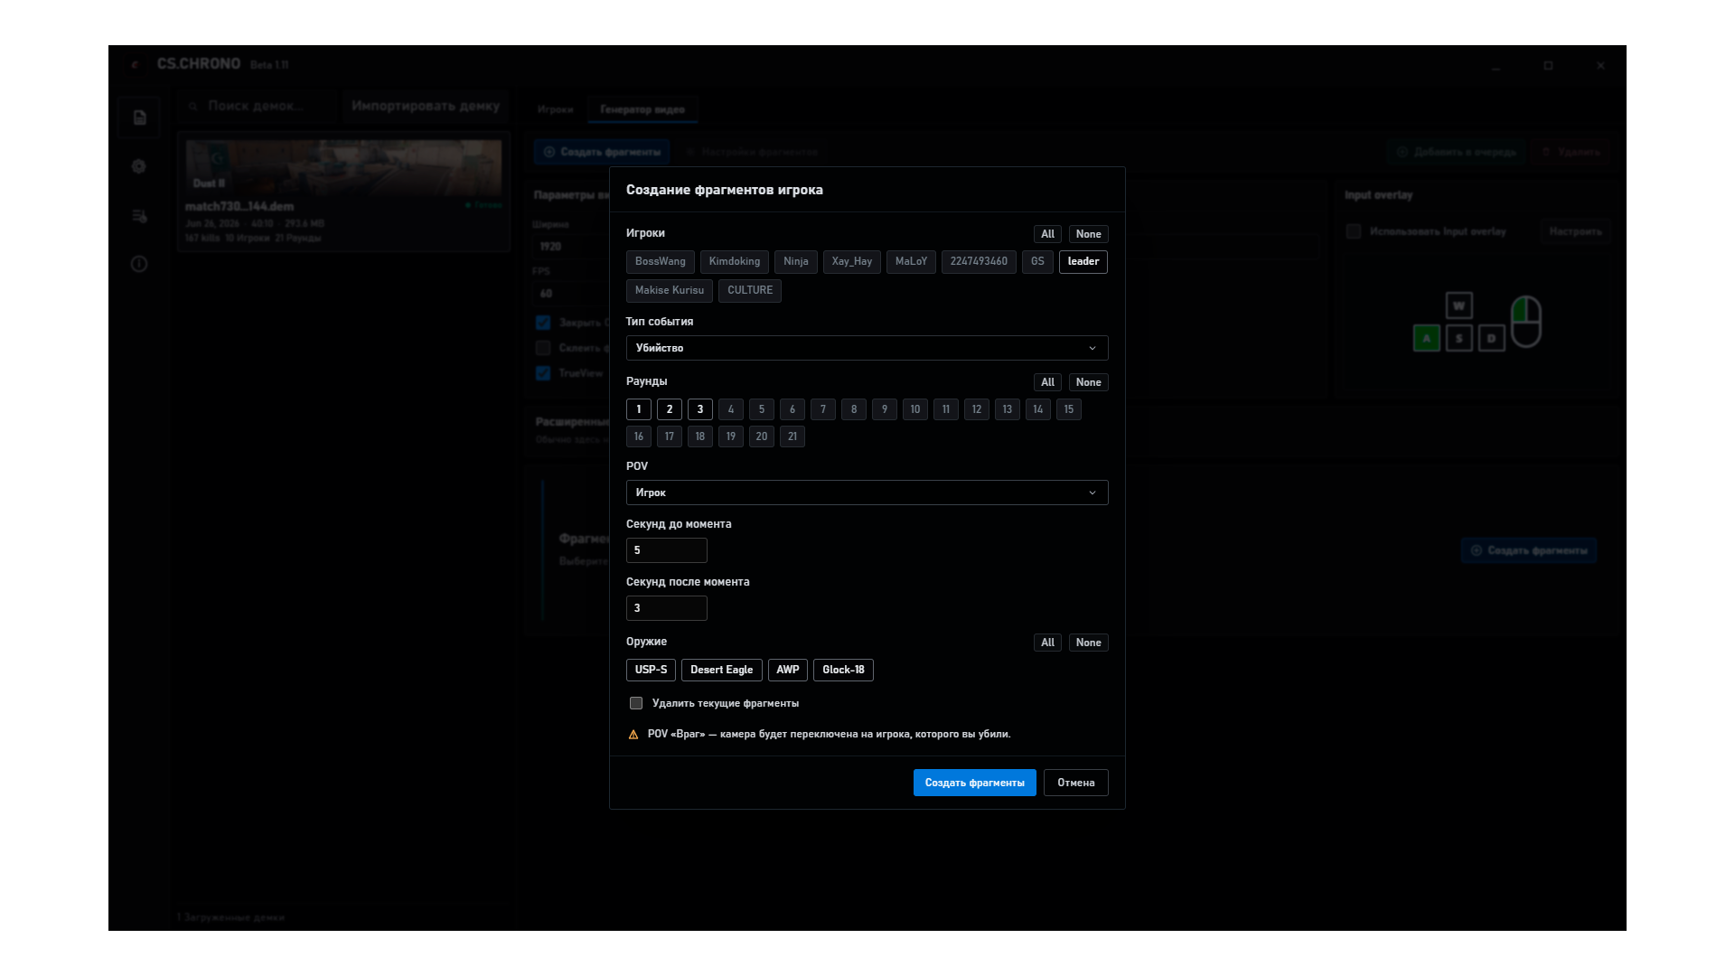Deselect round 3
This screenshot has width=1735, height=976.
[x=700, y=409]
